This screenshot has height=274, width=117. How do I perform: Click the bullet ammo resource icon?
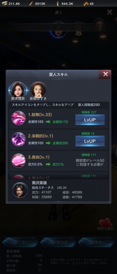click(x=31, y=3)
